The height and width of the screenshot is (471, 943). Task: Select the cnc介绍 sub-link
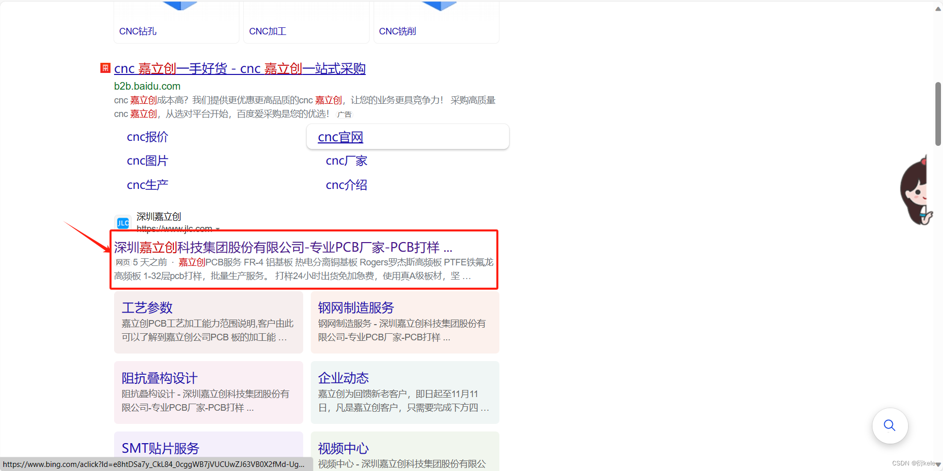tap(347, 185)
